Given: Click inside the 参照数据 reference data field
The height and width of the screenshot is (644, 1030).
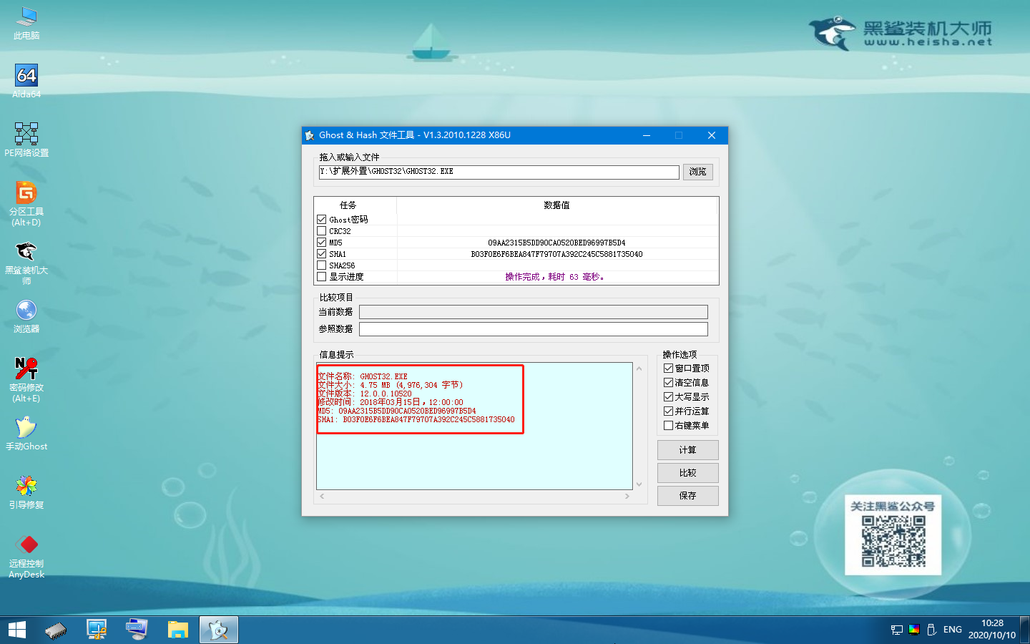Looking at the screenshot, I should (534, 328).
